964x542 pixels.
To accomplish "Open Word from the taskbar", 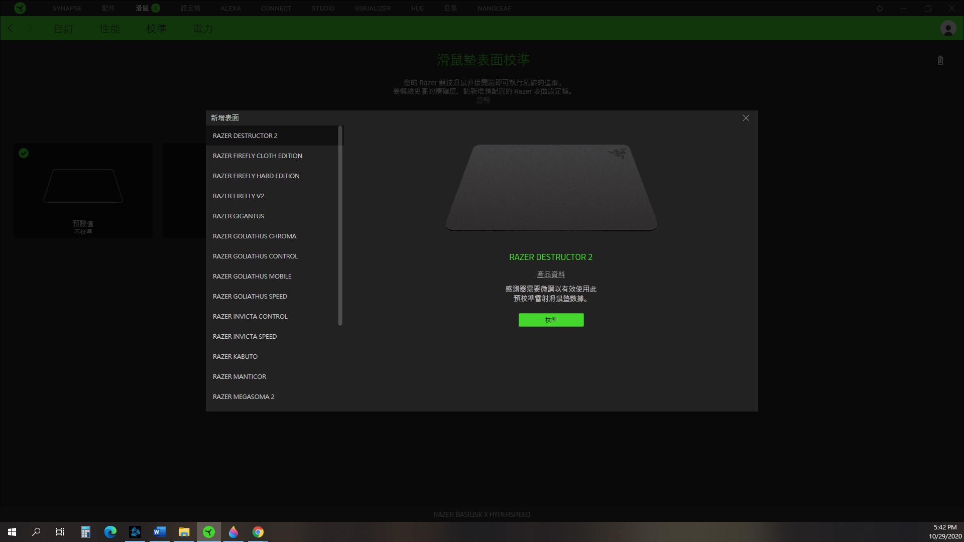I will pos(160,532).
